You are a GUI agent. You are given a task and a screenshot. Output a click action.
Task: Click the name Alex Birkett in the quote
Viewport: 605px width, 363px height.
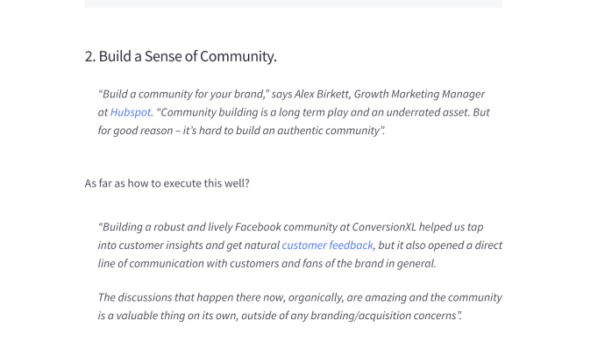(322, 94)
